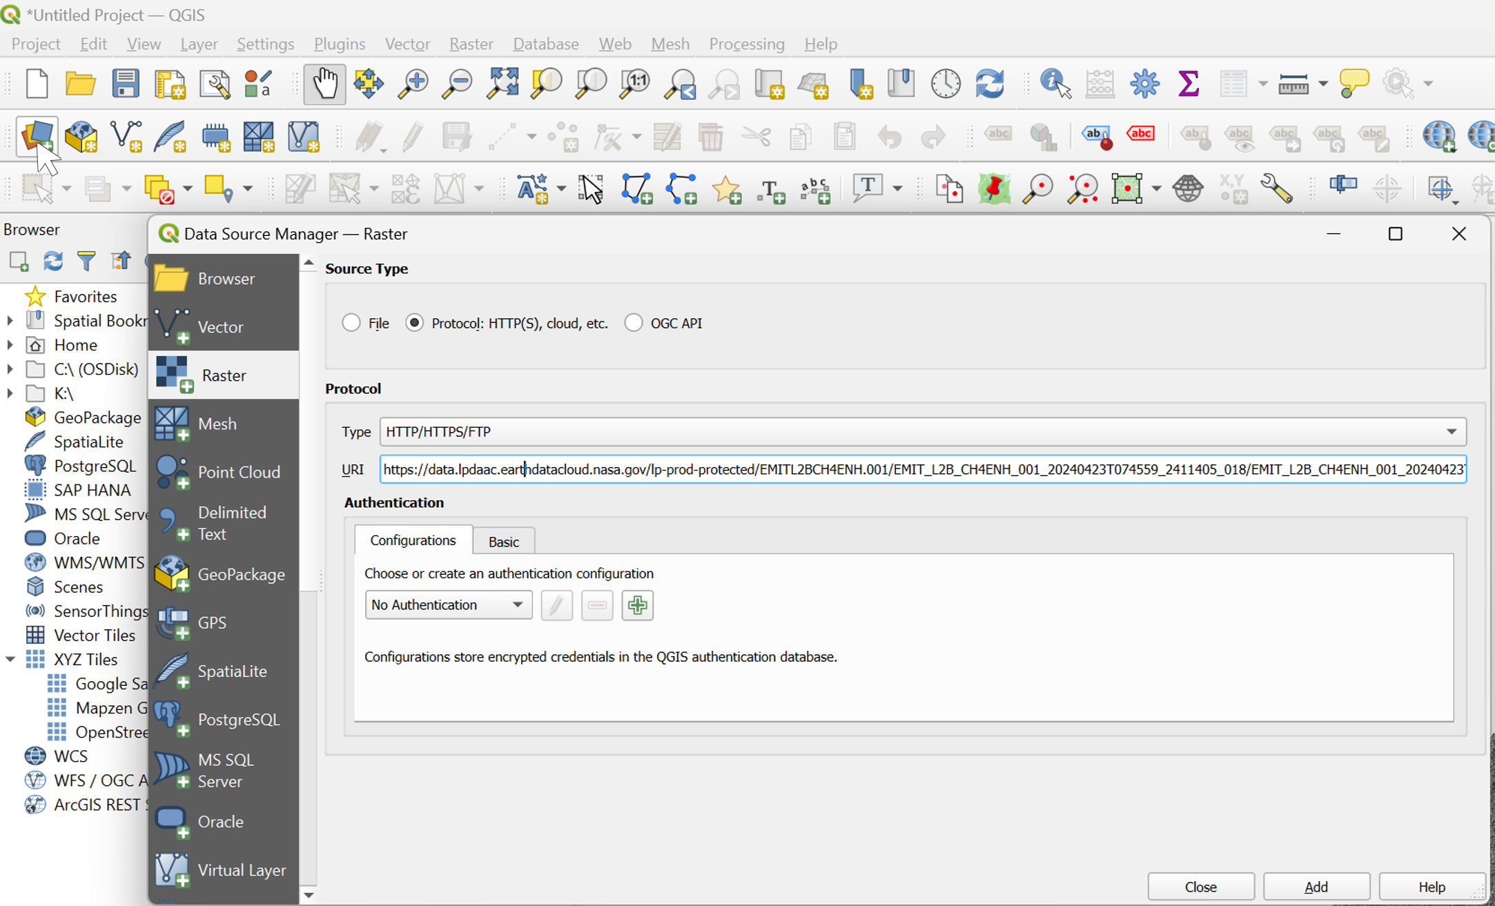This screenshot has width=1495, height=906.
Task: Click the Browser panel filter icon
Action: [x=86, y=261]
